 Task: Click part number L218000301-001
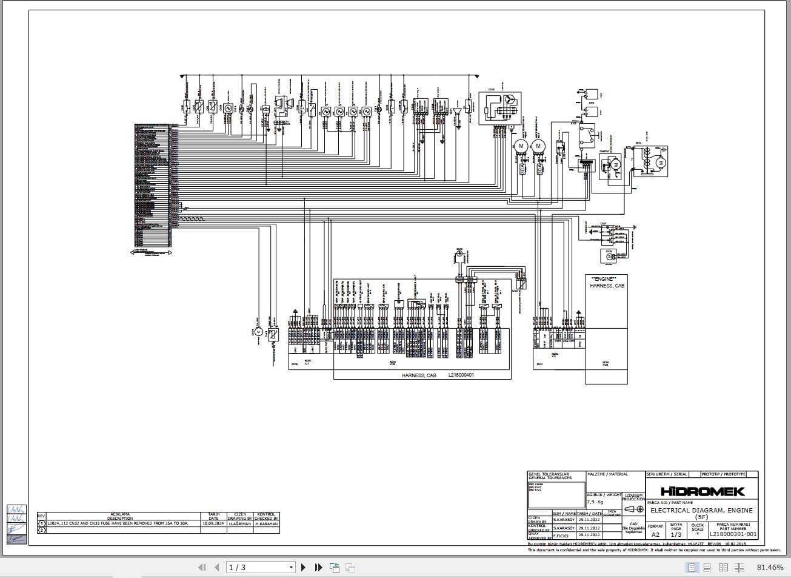pos(733,535)
